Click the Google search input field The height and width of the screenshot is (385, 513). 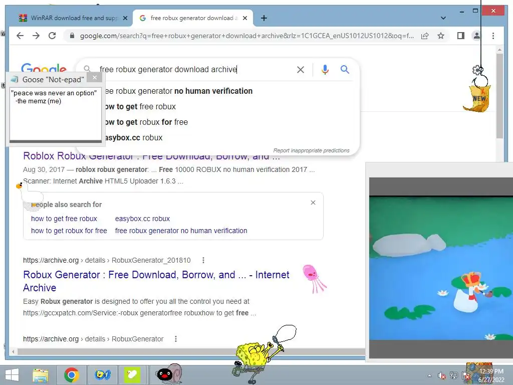pos(195,69)
